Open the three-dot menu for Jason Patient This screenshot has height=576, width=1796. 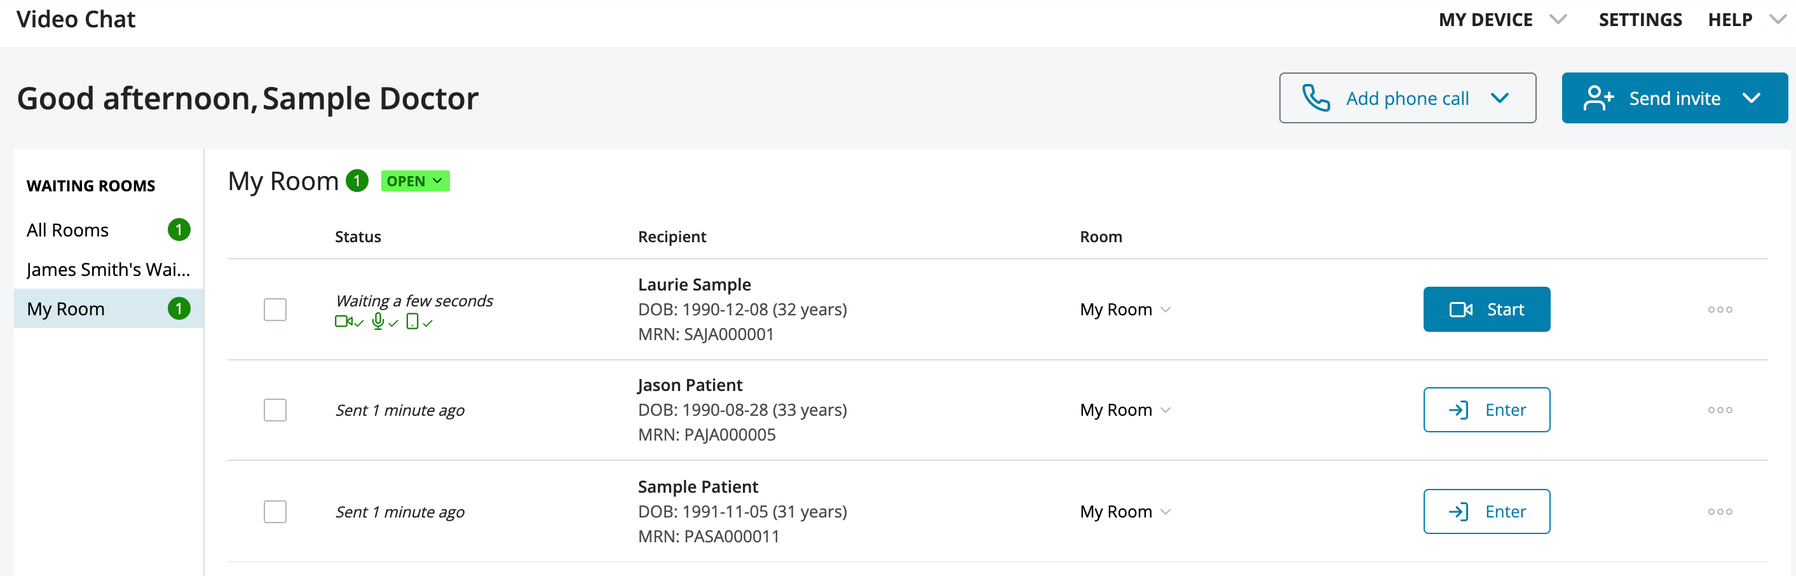tap(1720, 410)
